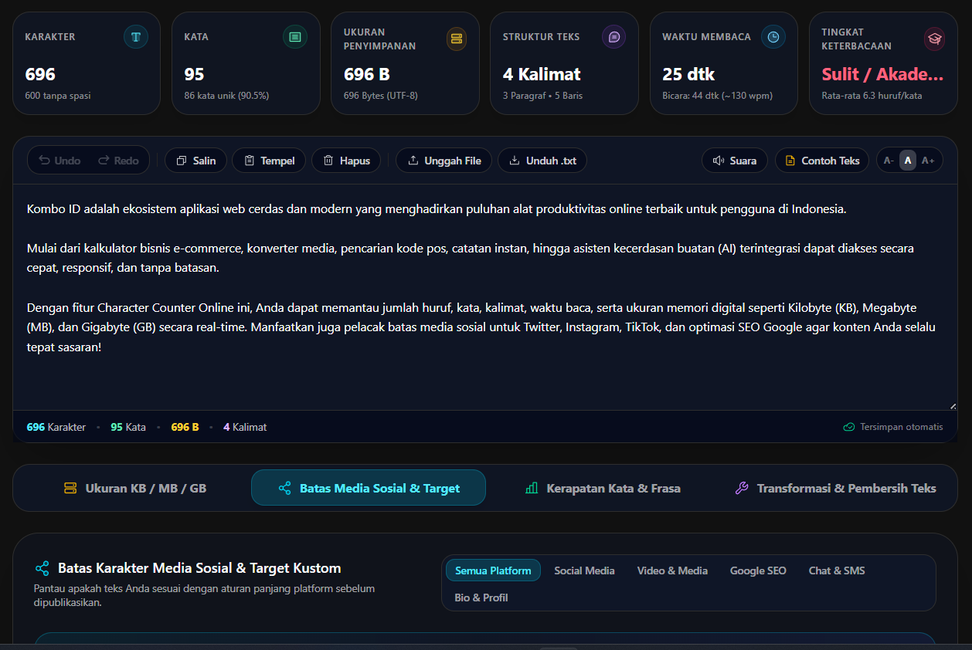Filter platforms by Google SEO
Image resolution: width=972 pixels, height=650 pixels.
pyautogui.click(x=758, y=570)
